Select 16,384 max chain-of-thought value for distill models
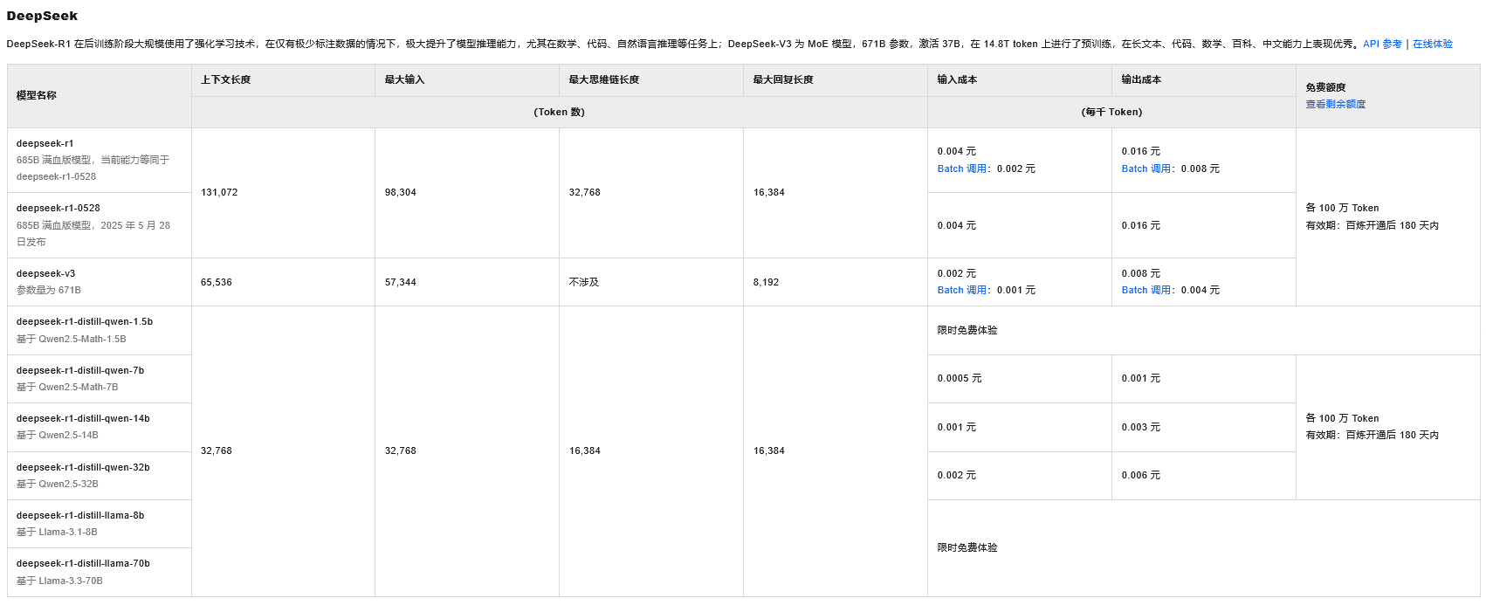The width and height of the screenshot is (1486, 612). click(x=585, y=450)
